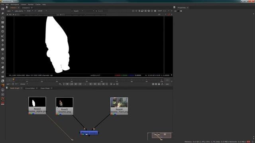Open the Node Graph pane menu icon
Image resolution: width=255 pixels, height=143 pixels.
click(7, 88)
